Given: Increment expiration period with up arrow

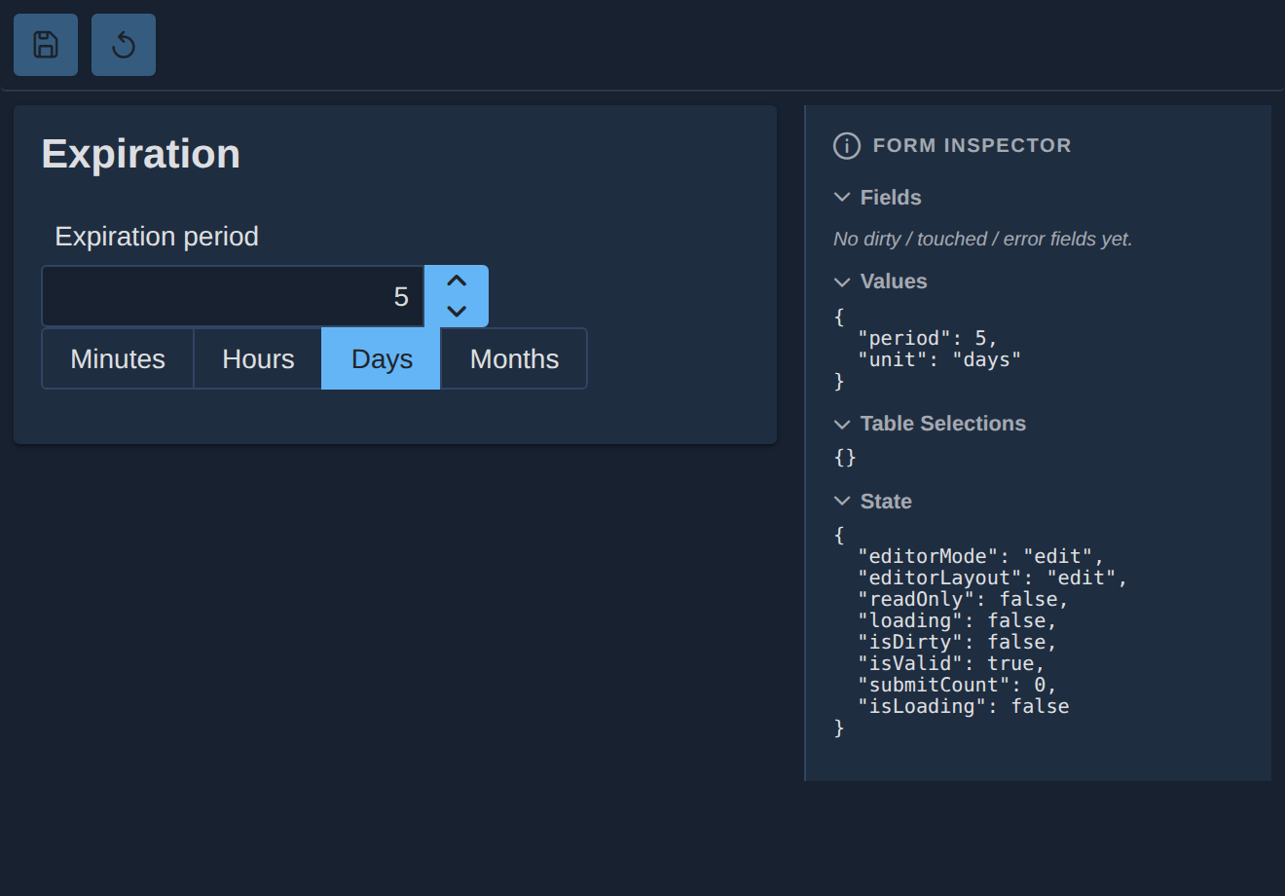Looking at the screenshot, I should click(x=457, y=280).
